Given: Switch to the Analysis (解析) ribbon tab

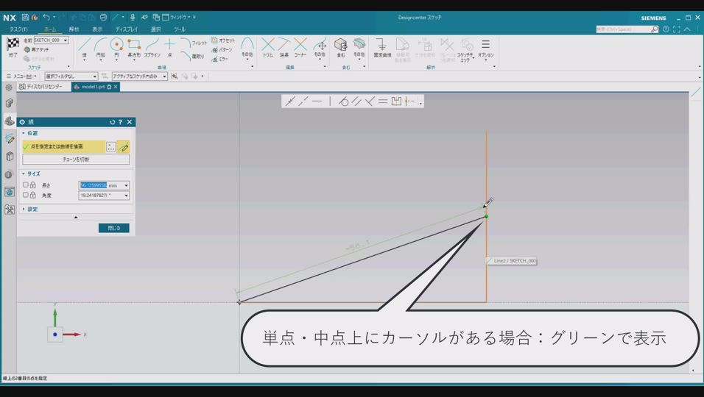Looking at the screenshot, I should coord(74,29).
